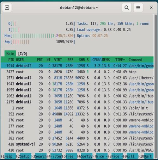
Task: Sort by Command column header
Action: click(135, 60)
